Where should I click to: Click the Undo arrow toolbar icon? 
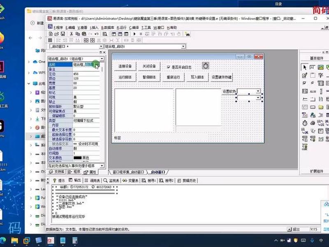click(97, 34)
